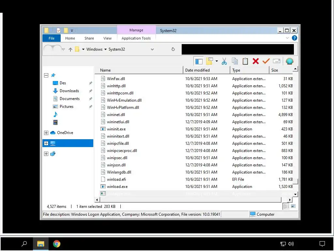Sort files by Name column header

click(x=139, y=70)
